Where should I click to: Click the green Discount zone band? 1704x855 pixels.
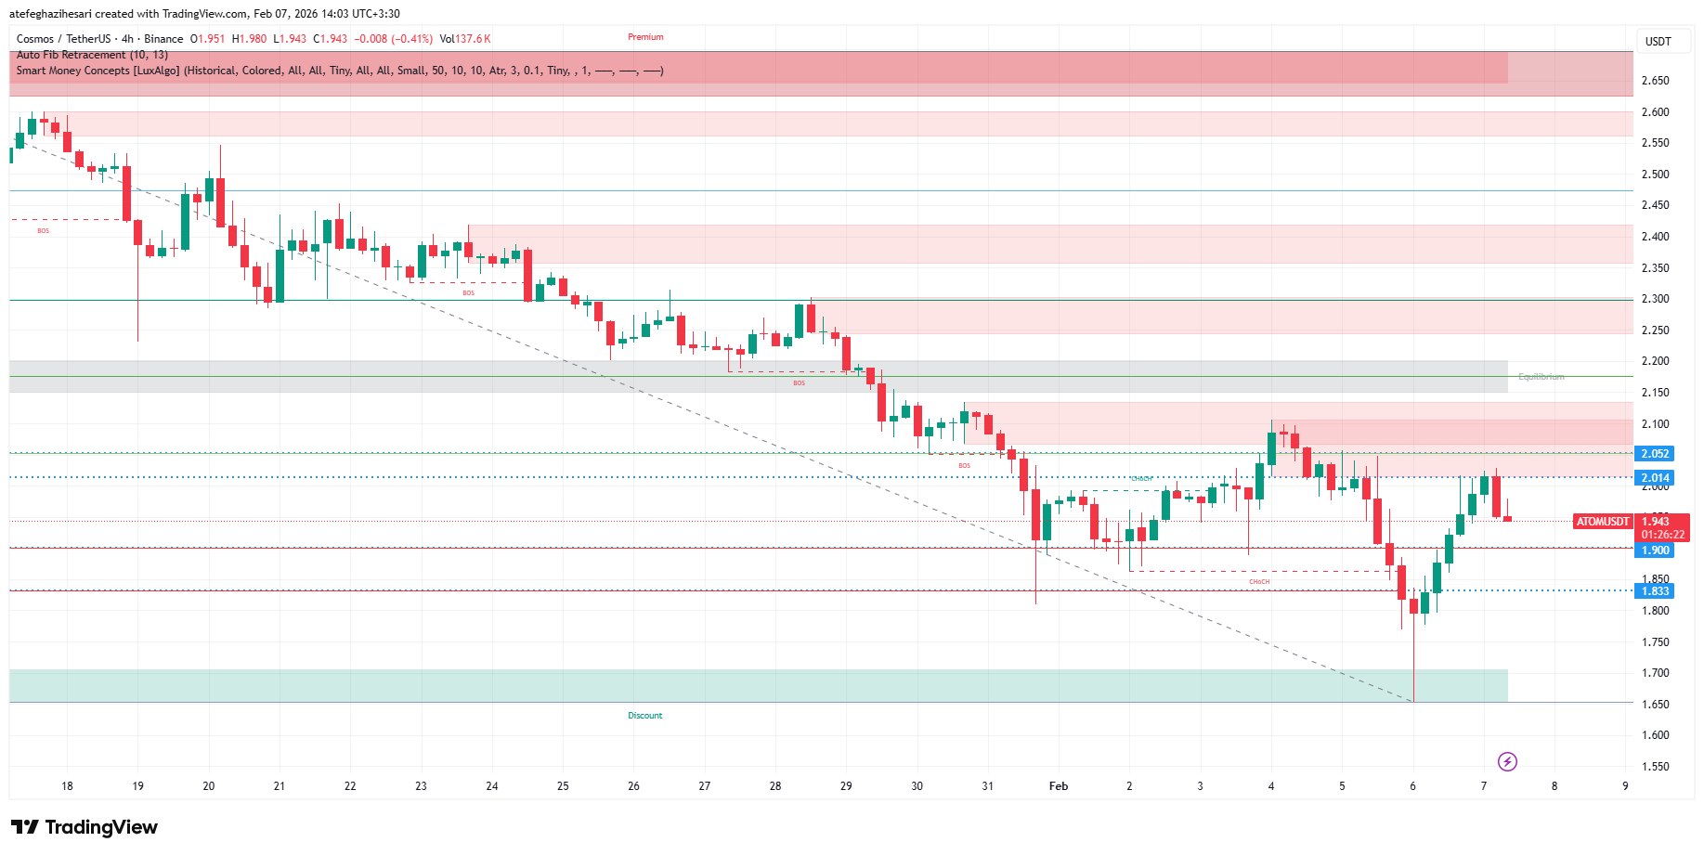pos(743,686)
